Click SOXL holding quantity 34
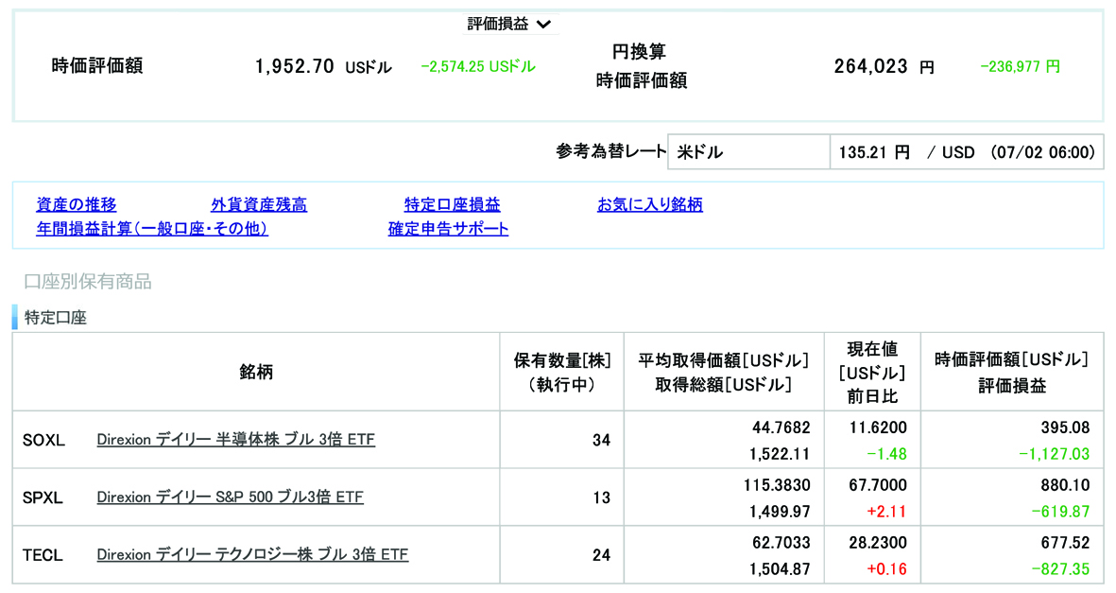This screenshot has width=1116, height=593. click(x=601, y=441)
